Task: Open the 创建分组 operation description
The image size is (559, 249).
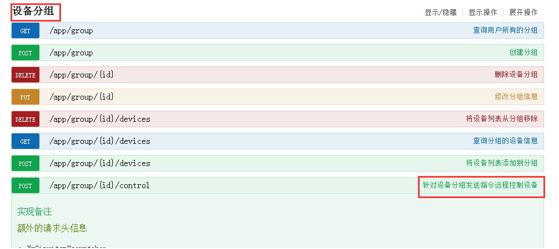Action: (523, 53)
